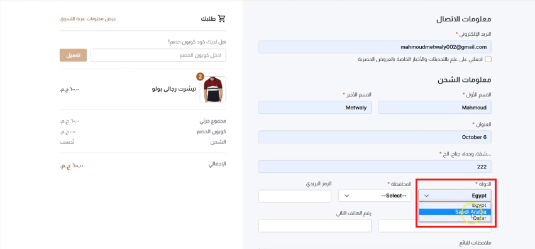Choose Saudi Arabia from the country list
The image size is (535, 249).
pos(455,212)
